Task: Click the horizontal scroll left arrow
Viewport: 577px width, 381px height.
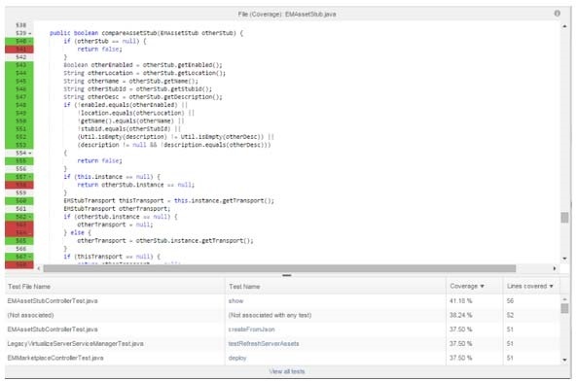Action: tap(39, 268)
